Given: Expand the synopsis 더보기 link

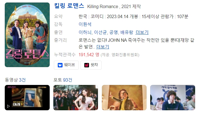Looking at the screenshot, I should (x=102, y=47).
